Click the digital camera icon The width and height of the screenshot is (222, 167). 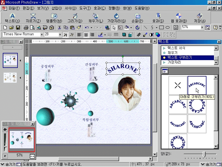click(52, 27)
